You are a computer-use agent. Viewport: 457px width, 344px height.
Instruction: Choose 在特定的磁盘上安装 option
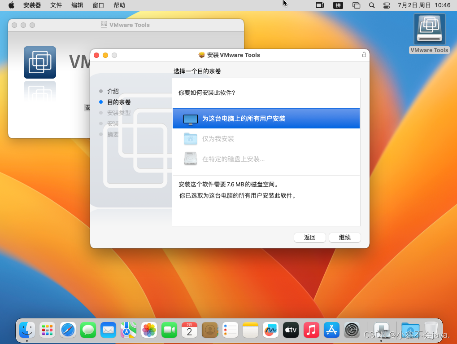click(x=266, y=159)
